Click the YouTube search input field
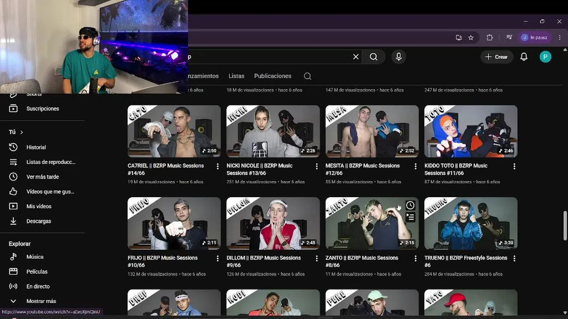This screenshot has width=568, height=319. (268, 57)
